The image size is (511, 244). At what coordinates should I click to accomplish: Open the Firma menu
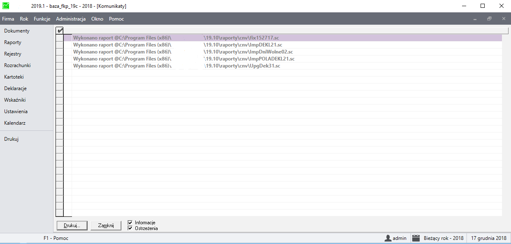coord(8,19)
